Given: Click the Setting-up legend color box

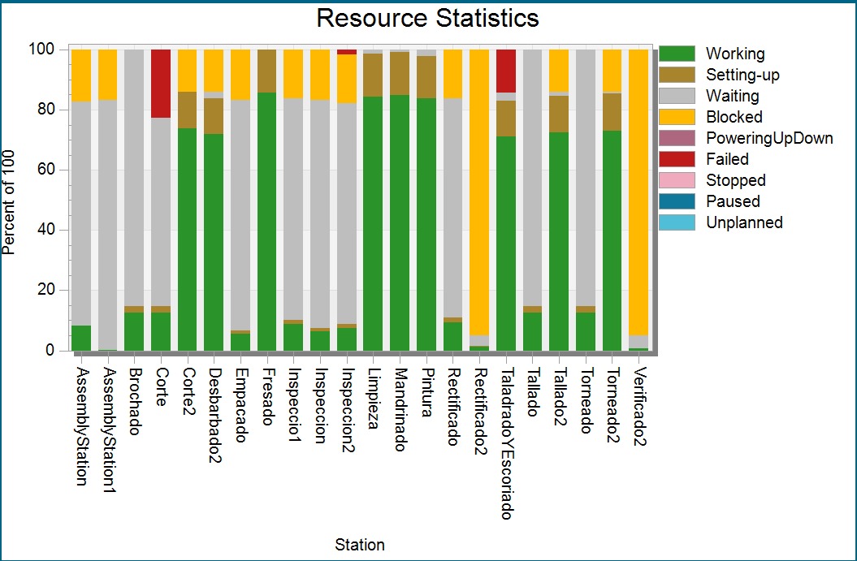Looking at the screenshot, I should (x=677, y=75).
